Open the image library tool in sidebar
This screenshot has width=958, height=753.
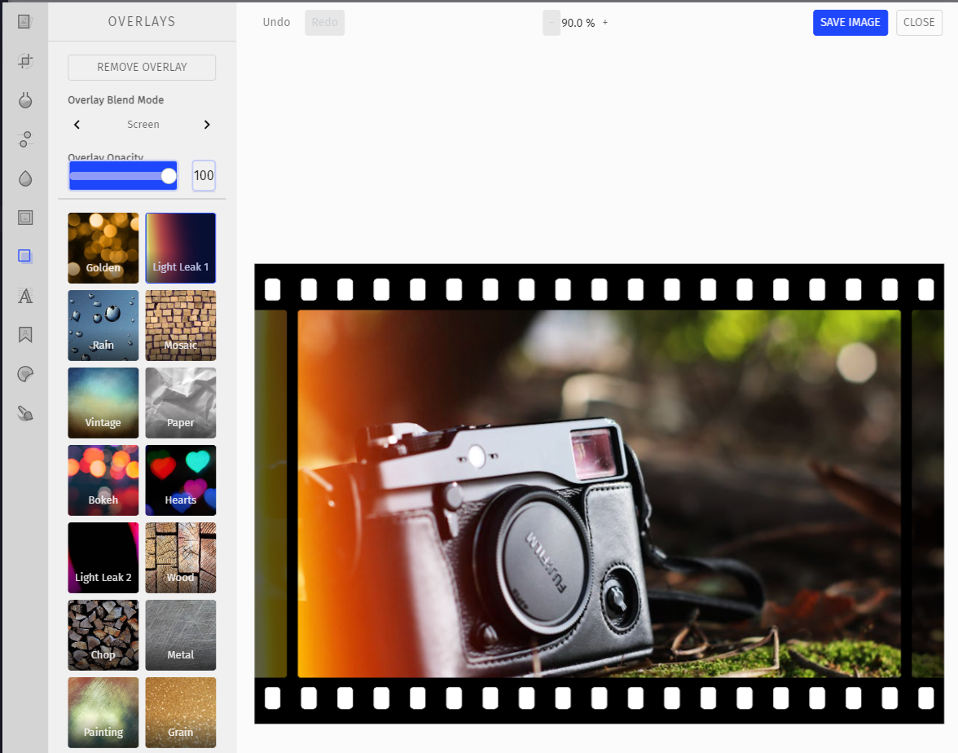click(x=24, y=22)
